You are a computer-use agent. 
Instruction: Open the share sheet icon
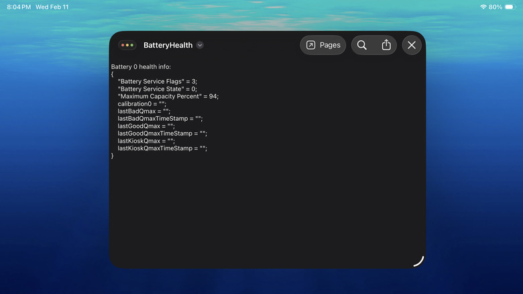tap(386, 45)
